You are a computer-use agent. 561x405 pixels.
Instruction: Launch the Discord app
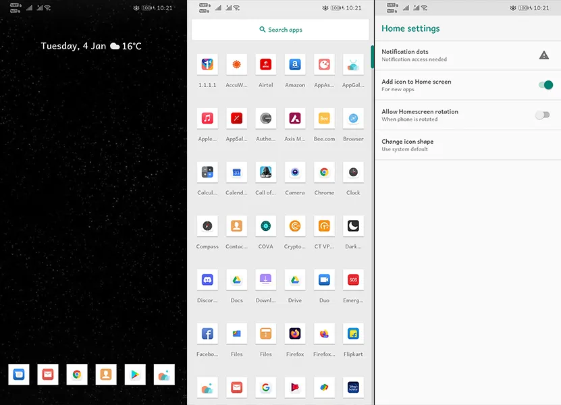tap(207, 279)
